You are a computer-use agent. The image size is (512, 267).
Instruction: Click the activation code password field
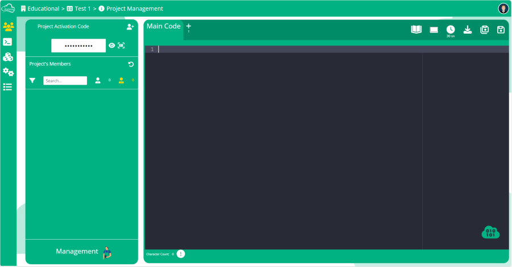pyautogui.click(x=79, y=46)
